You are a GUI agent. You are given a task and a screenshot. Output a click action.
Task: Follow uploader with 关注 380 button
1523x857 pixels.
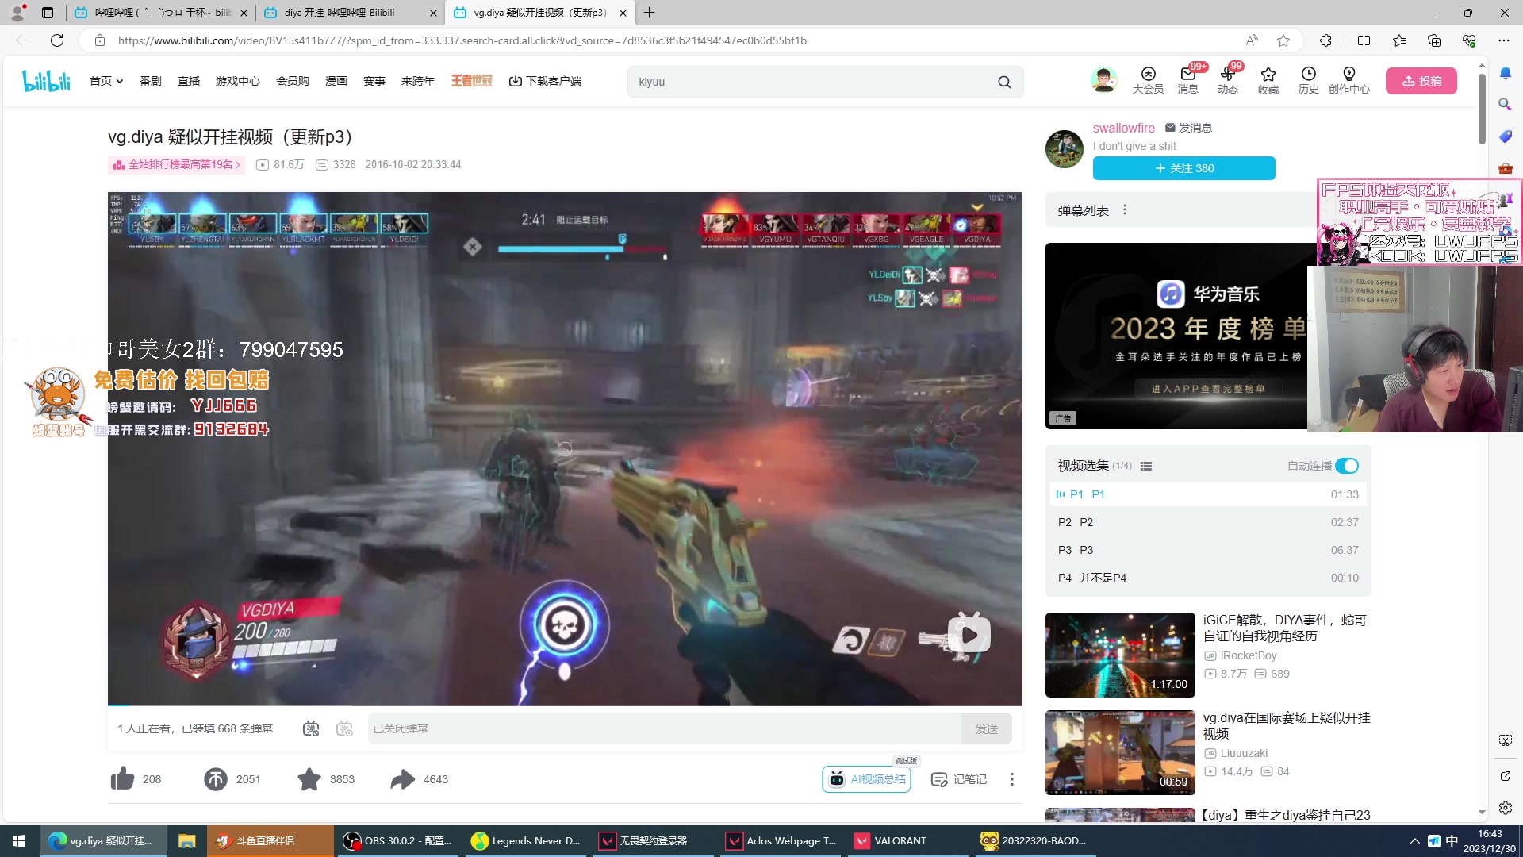coord(1183,168)
